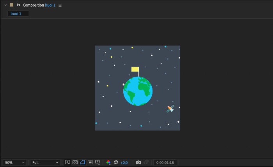Click the 0:00:01:18 timecode
This screenshot has width=273, height=167.
coord(165,163)
